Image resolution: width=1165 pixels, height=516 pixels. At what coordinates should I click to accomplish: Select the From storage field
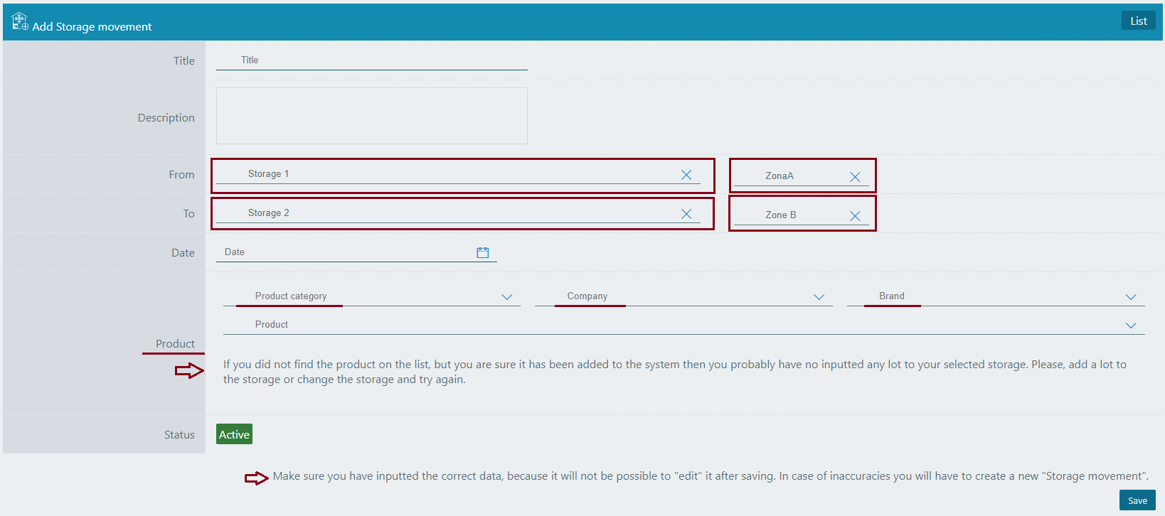click(441, 174)
